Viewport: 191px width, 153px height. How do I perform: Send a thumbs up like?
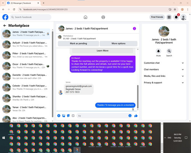coord(136,116)
